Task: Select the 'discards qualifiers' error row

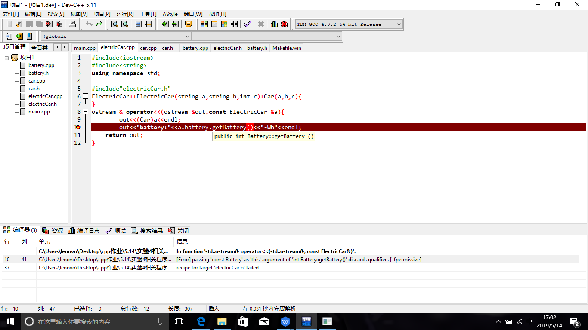Action: pyautogui.click(x=290, y=260)
